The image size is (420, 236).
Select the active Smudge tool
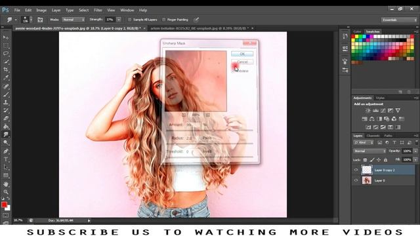pyautogui.click(x=6, y=134)
